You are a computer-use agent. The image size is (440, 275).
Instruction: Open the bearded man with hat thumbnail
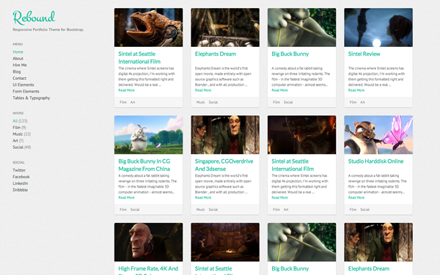[x=301, y=135]
